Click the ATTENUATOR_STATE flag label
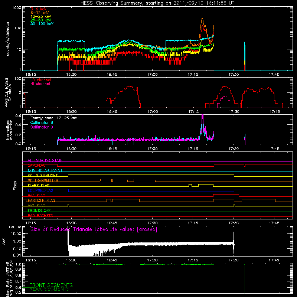Viewport: 297px width, 297px height. pos(45,160)
